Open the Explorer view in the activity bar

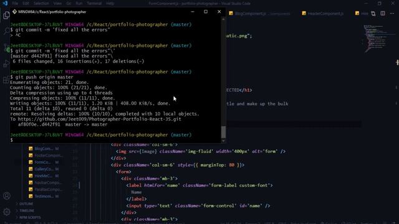[6, 15]
